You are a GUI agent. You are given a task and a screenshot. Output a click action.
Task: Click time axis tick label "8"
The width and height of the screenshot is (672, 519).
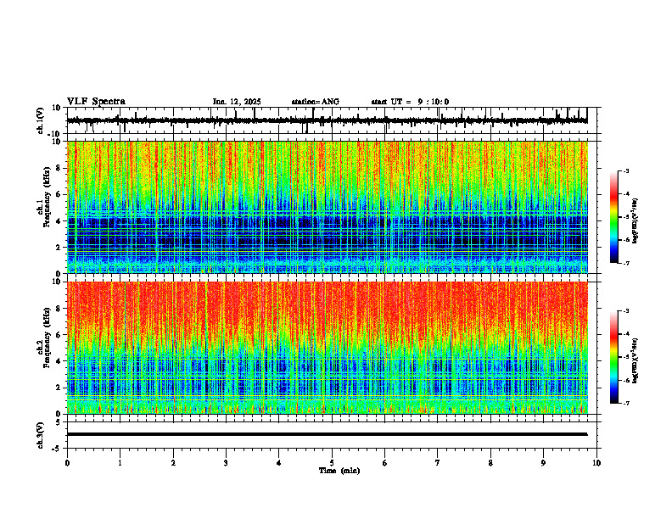(x=490, y=463)
